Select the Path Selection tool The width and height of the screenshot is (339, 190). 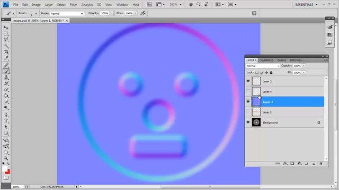(6, 127)
